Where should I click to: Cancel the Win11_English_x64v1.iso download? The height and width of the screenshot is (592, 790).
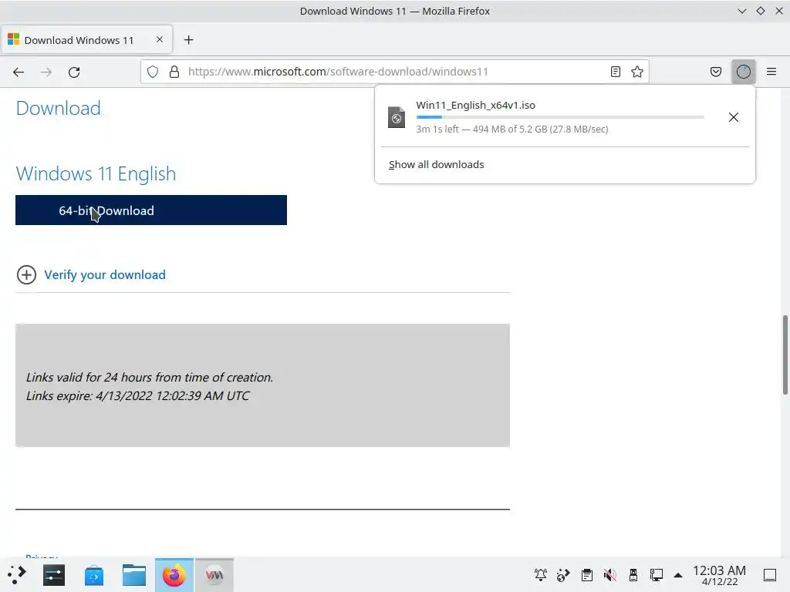734,117
